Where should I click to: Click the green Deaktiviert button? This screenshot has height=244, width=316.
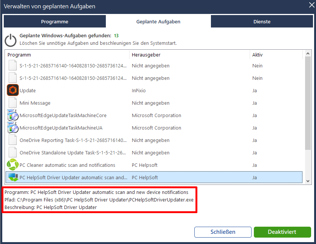pos(282,232)
